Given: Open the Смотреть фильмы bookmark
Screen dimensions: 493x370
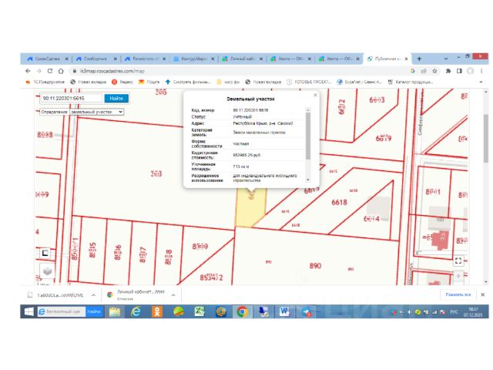Looking at the screenshot, I should (x=188, y=82).
